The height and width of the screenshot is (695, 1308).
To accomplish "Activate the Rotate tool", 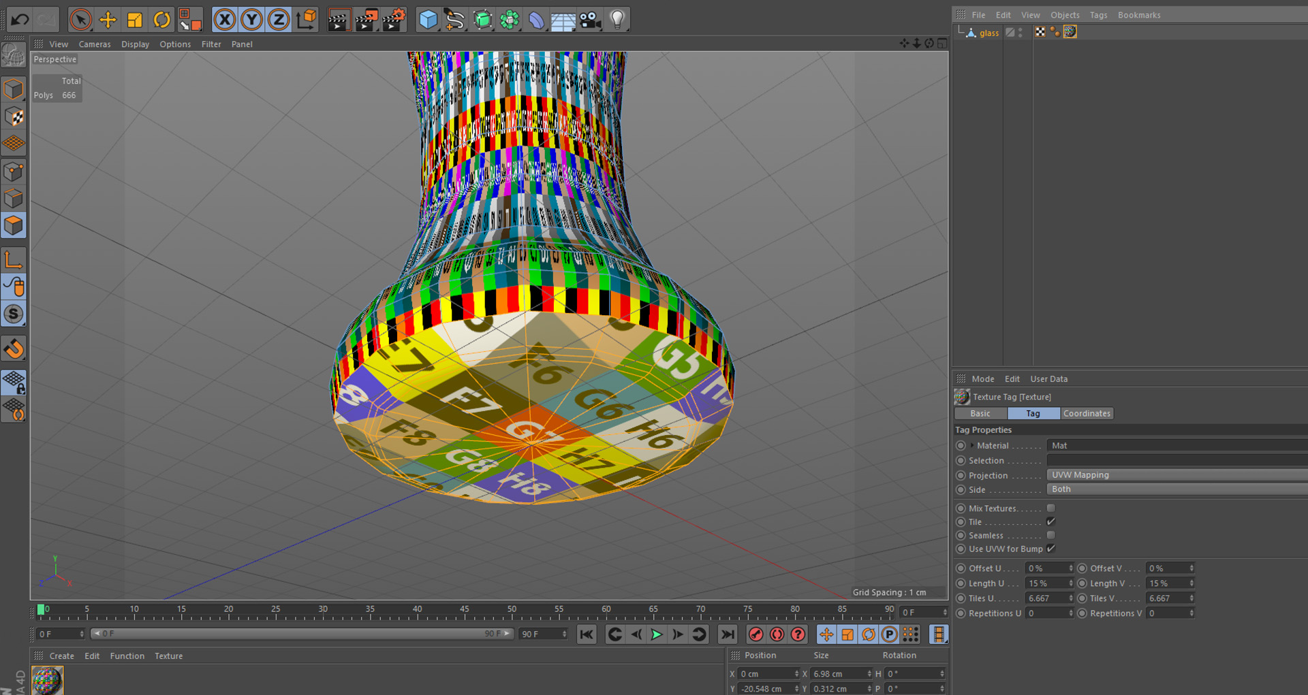I will 161,20.
